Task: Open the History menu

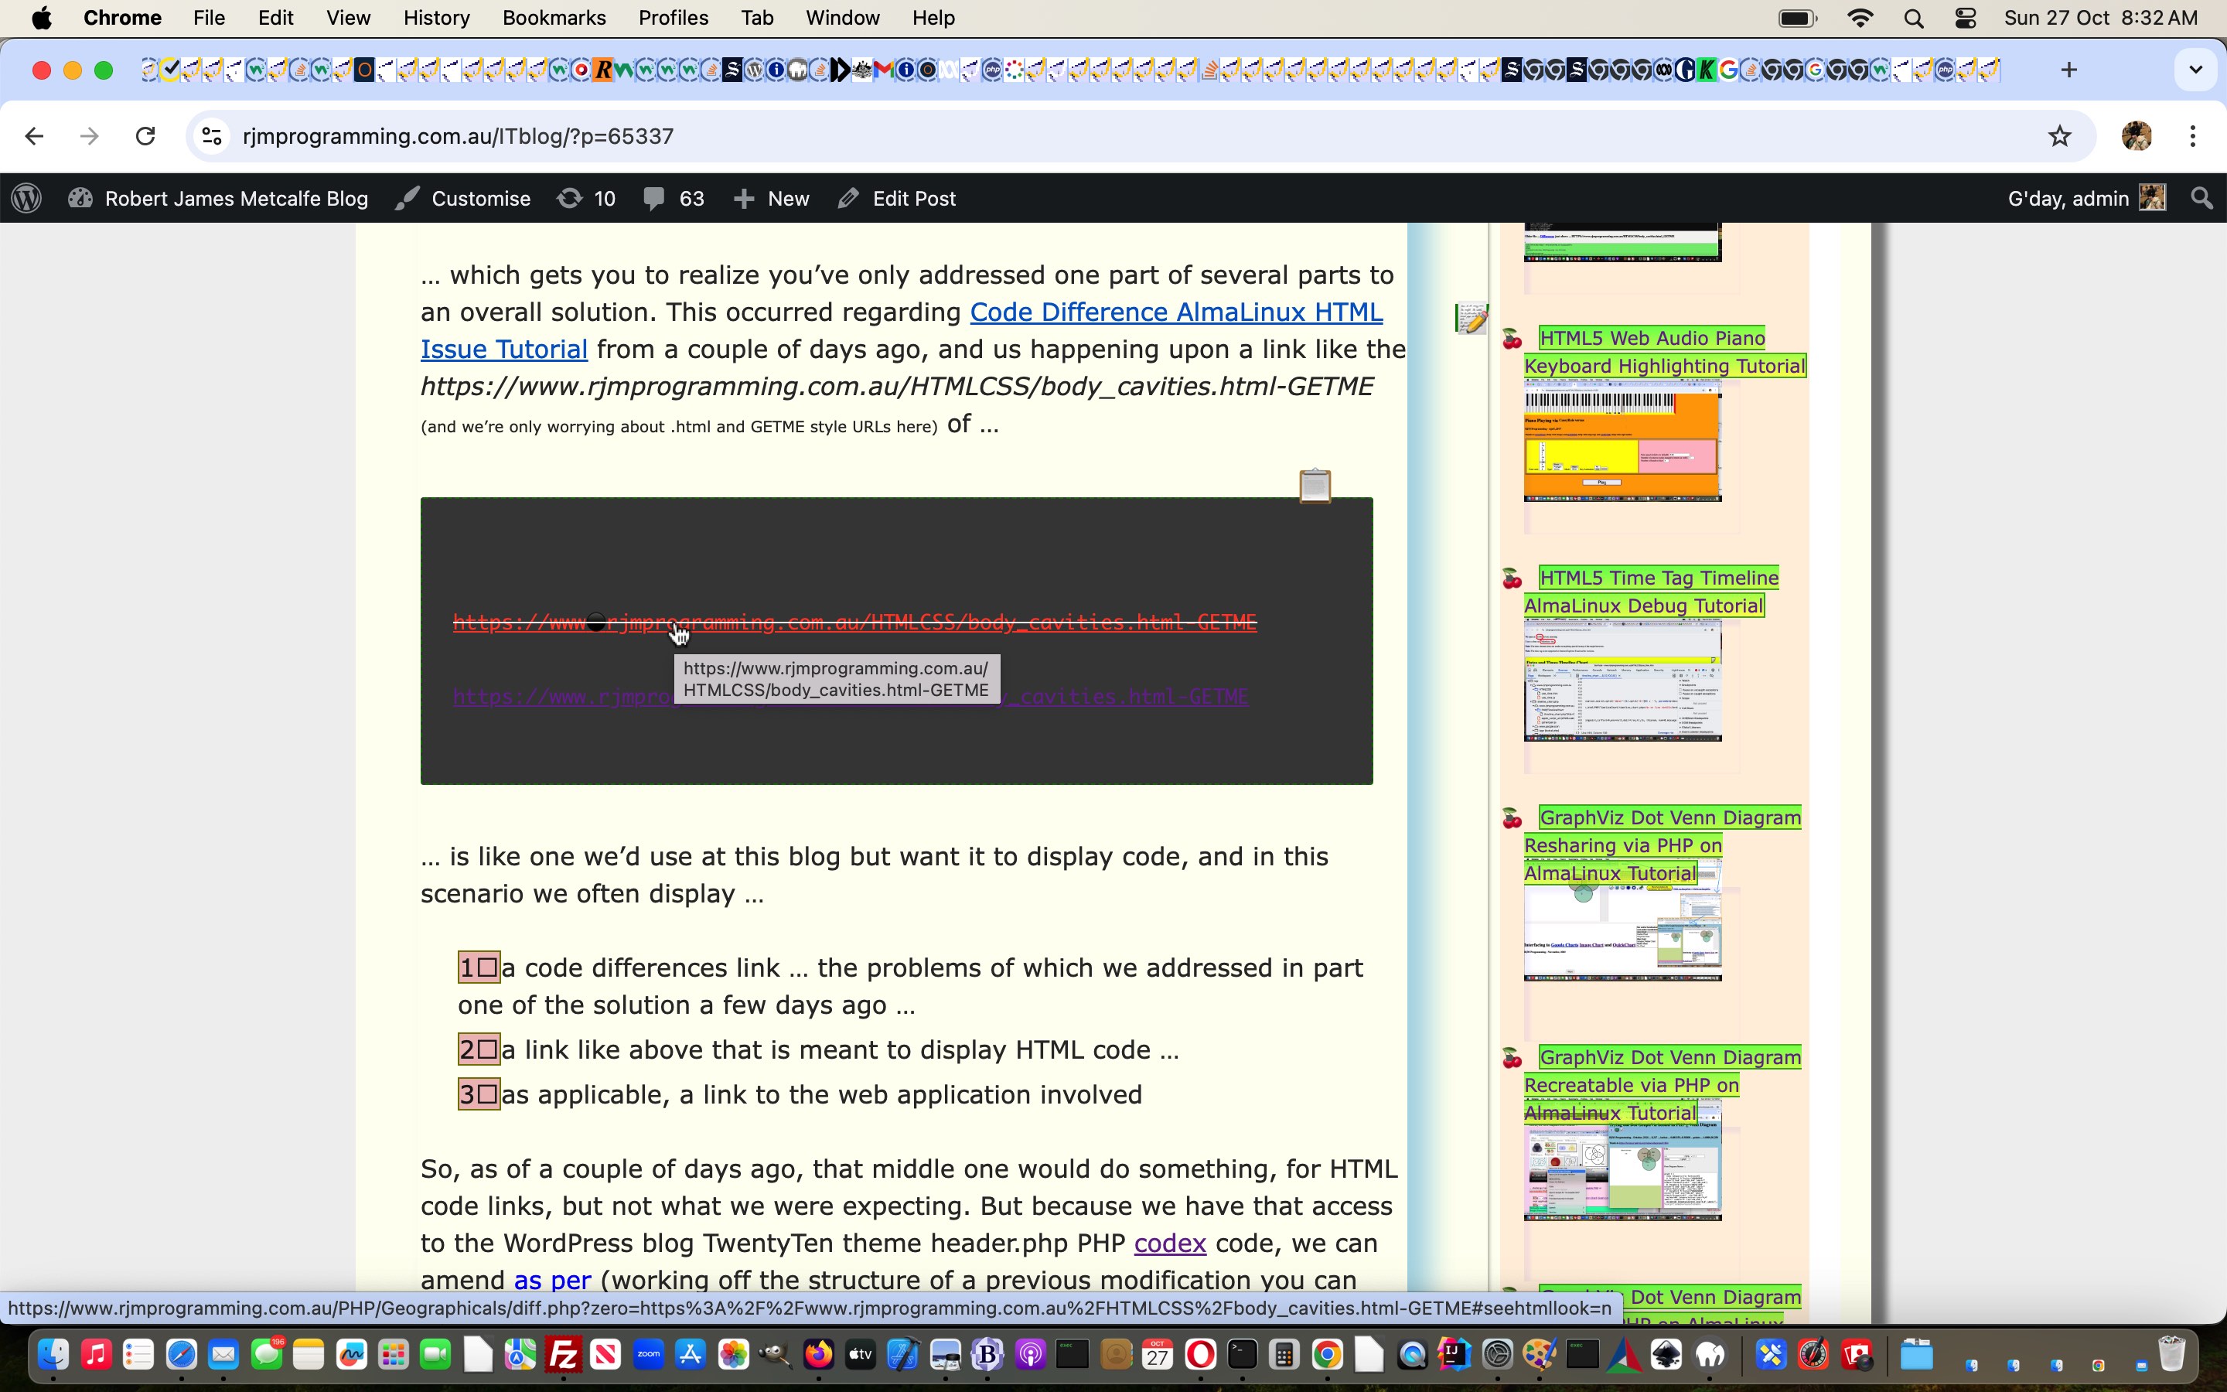Action: (x=436, y=19)
